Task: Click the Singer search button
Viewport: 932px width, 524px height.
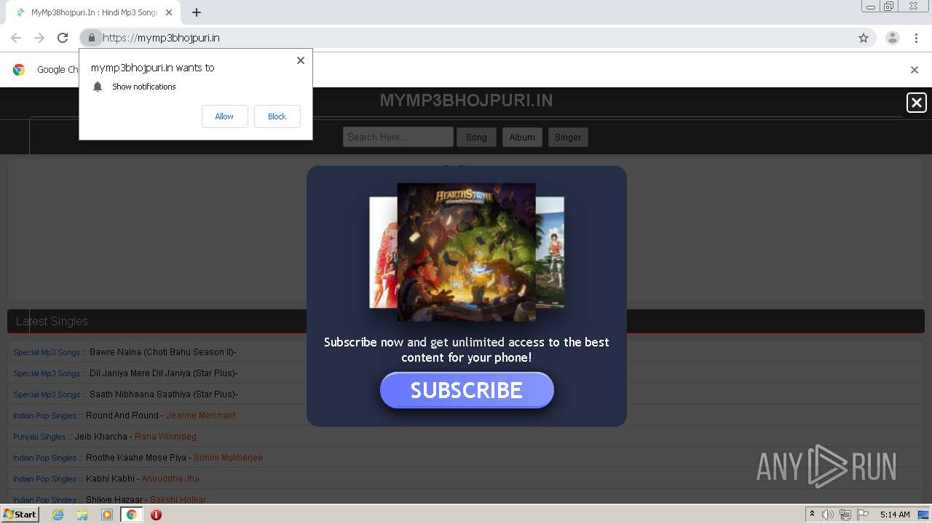Action: point(568,137)
